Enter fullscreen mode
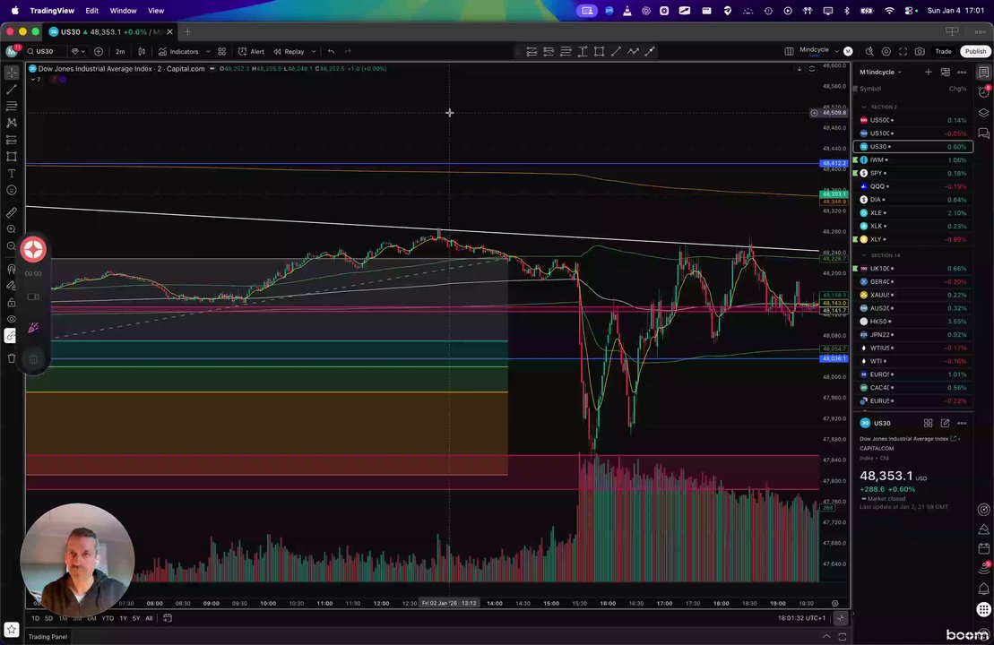994x645 pixels. (903, 51)
